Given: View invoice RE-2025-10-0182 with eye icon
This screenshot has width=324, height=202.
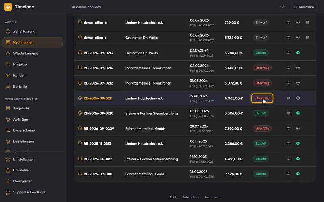Looking at the screenshot, I should click(288, 159).
